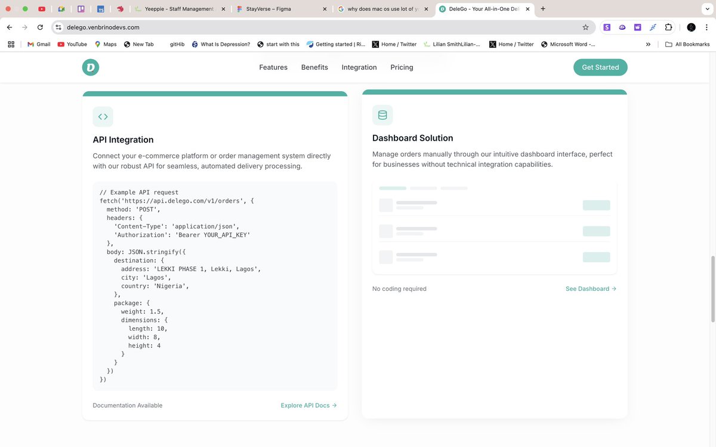Open a new tab with plus button
Screen dimensions: 716x447
click(542, 9)
